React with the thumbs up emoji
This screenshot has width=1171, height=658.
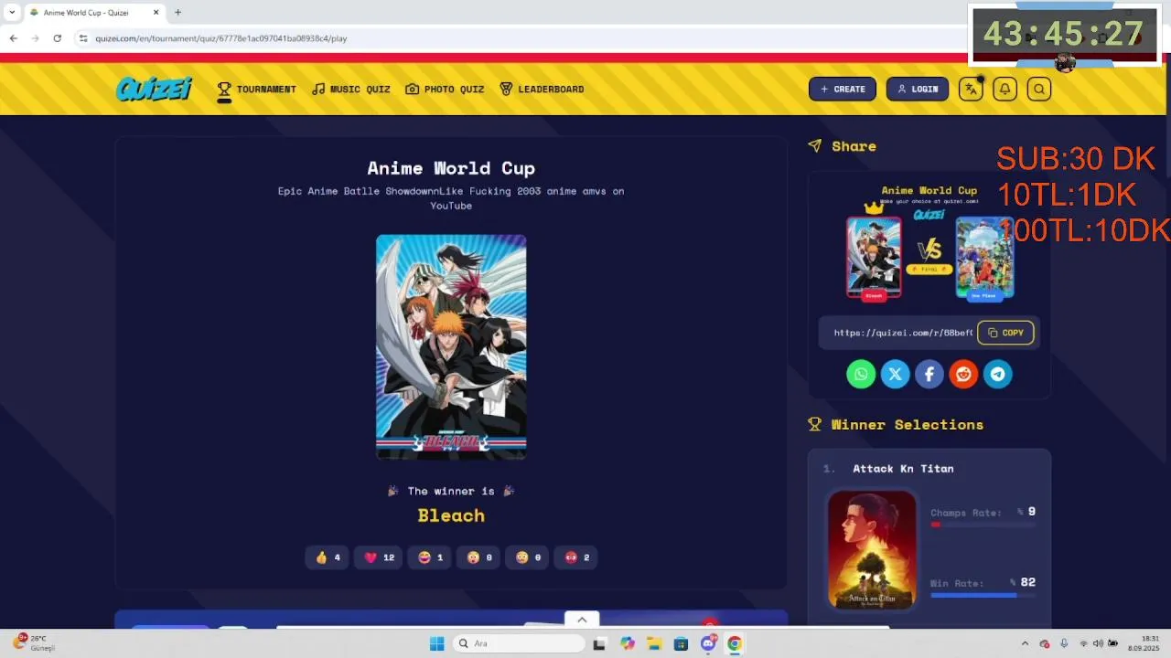[328, 557]
